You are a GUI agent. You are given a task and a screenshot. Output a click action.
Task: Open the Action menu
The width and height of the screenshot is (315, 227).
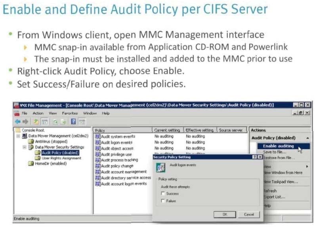click(38, 113)
